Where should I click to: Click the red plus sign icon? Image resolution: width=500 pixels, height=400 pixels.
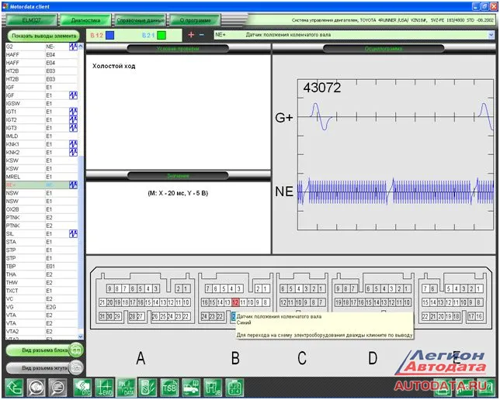(191, 35)
